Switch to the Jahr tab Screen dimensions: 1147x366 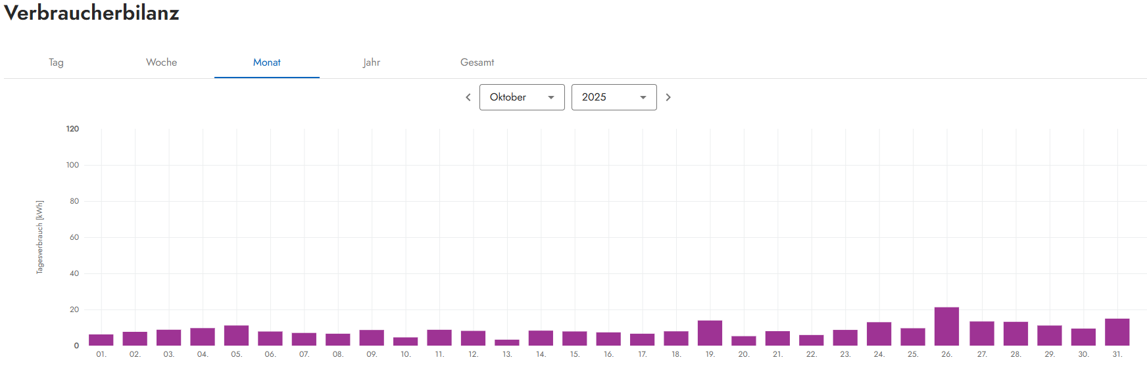tap(372, 62)
